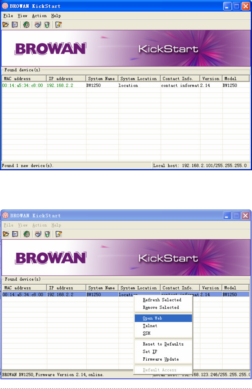Click BW1250 system name cell in upper window

94,85
